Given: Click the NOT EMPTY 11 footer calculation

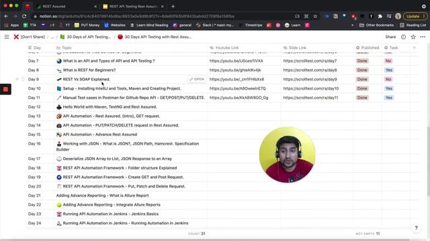Looking at the screenshot, I should click(x=368, y=234).
